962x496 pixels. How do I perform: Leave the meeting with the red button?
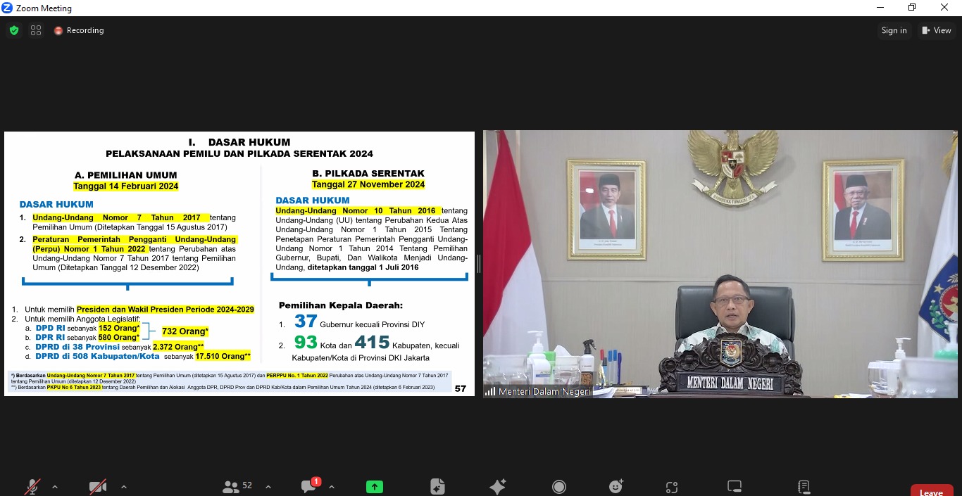(931, 491)
